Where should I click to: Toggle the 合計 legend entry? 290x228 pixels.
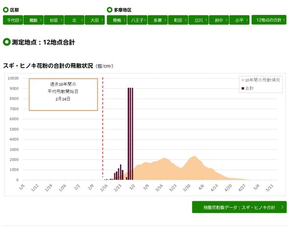248,89
